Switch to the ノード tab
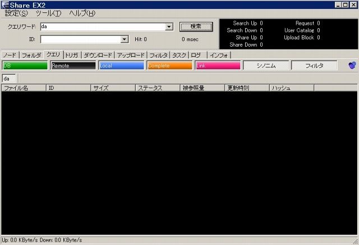 [10, 55]
